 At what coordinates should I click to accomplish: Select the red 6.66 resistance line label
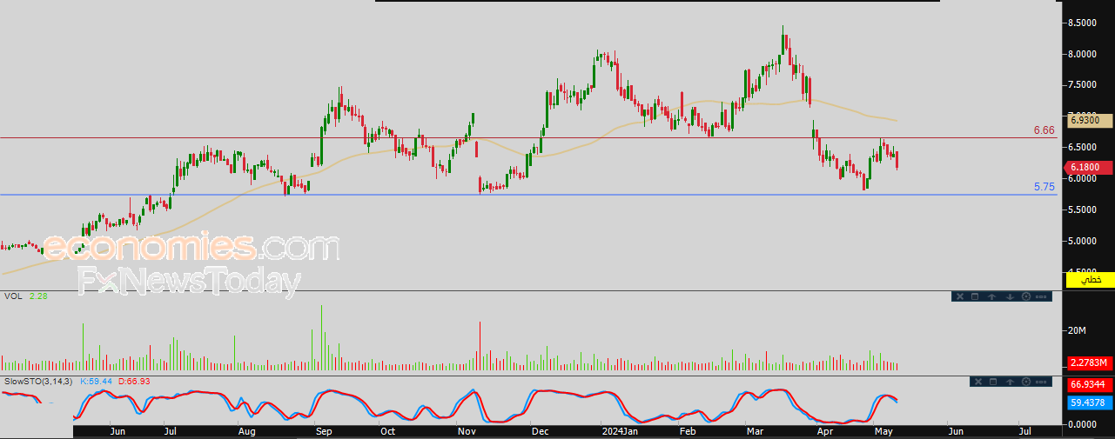coord(1044,130)
